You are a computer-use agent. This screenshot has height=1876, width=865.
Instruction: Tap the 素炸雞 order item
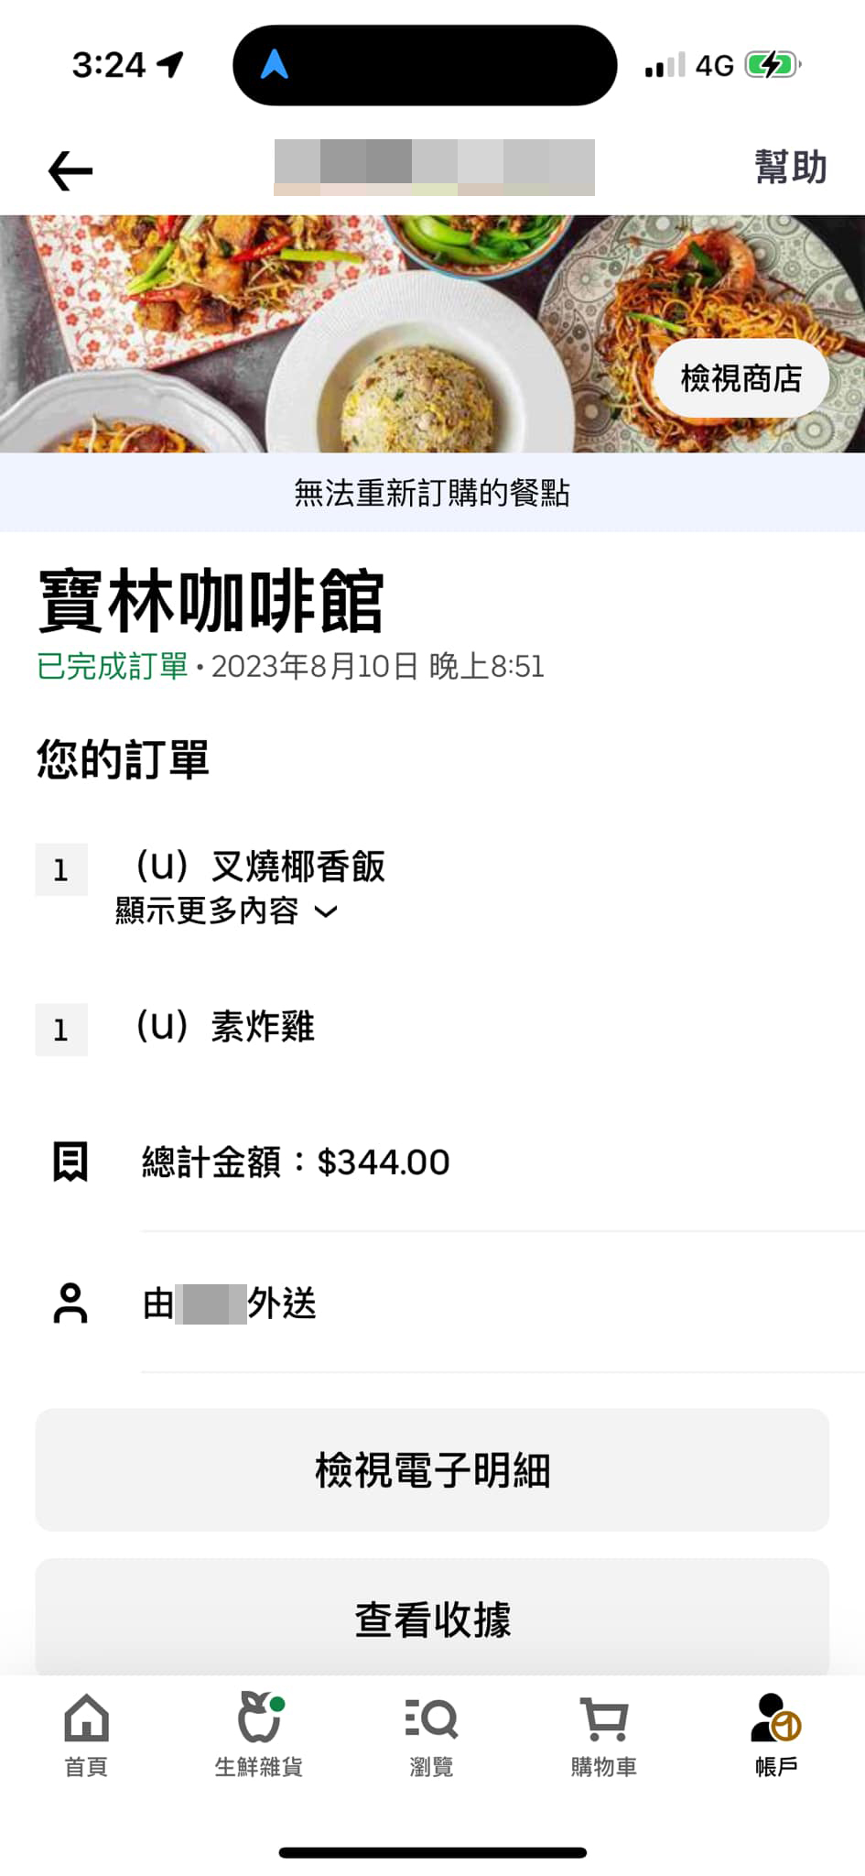pos(225,1027)
